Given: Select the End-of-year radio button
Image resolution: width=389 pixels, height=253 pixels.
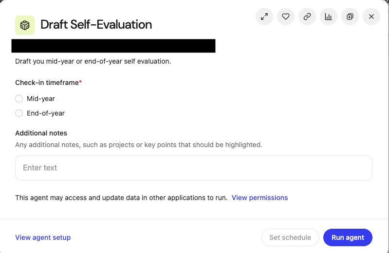Looking at the screenshot, I should 19,113.
